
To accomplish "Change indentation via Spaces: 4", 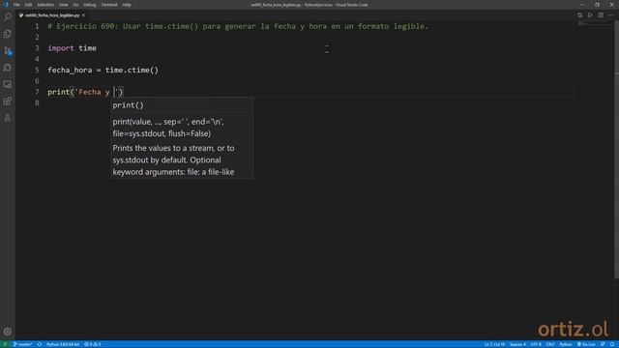I will coord(517,344).
